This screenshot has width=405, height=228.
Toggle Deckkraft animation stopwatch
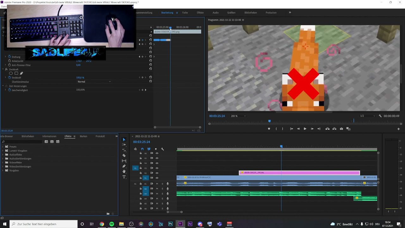tap(9, 78)
